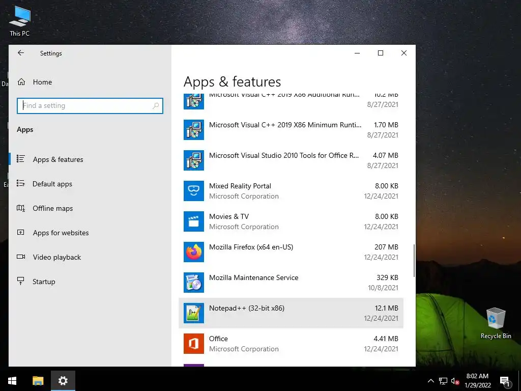Open File Explorer from the taskbar
Screen dimensions: 521x391
[38, 381]
